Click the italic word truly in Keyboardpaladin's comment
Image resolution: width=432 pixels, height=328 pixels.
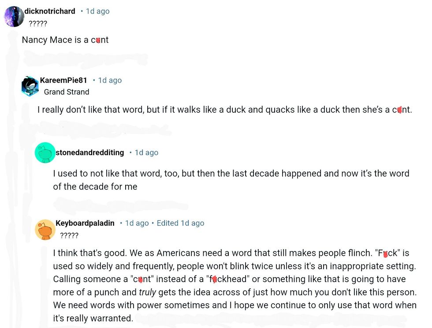[x=147, y=292]
